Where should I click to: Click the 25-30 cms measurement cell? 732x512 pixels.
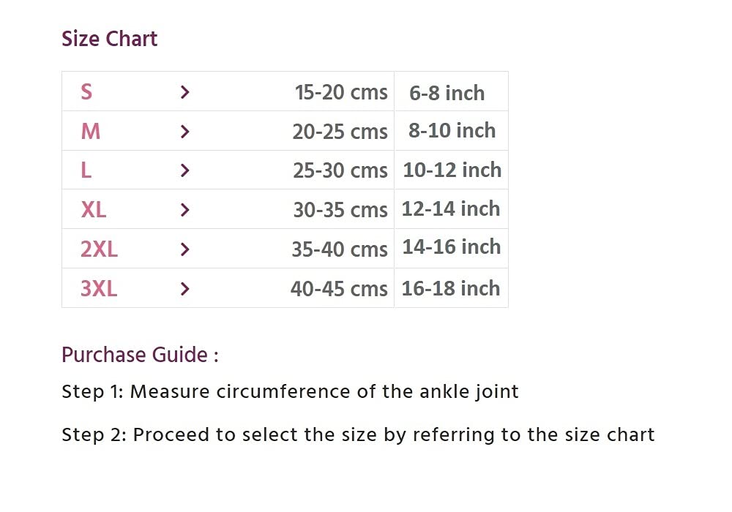click(340, 170)
